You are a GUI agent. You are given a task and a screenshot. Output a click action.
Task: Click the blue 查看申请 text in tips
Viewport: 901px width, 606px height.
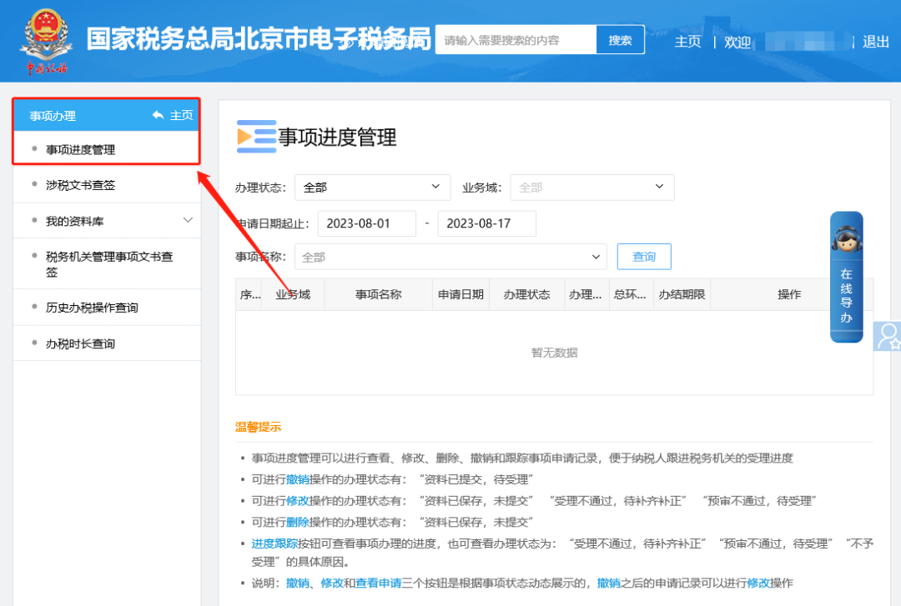tap(378, 583)
